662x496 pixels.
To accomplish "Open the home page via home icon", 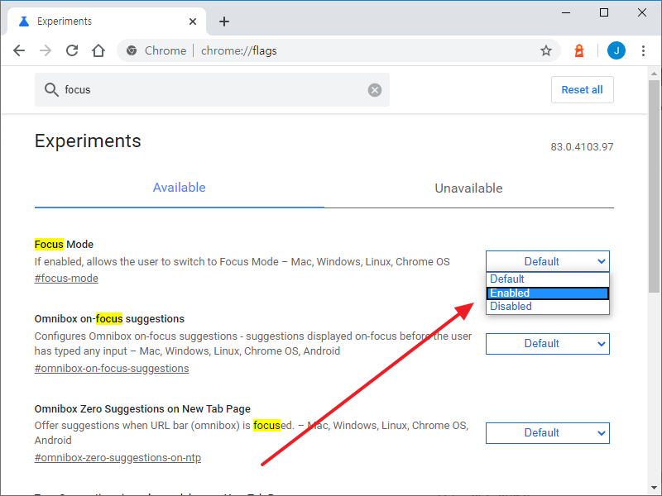I will pyautogui.click(x=98, y=50).
